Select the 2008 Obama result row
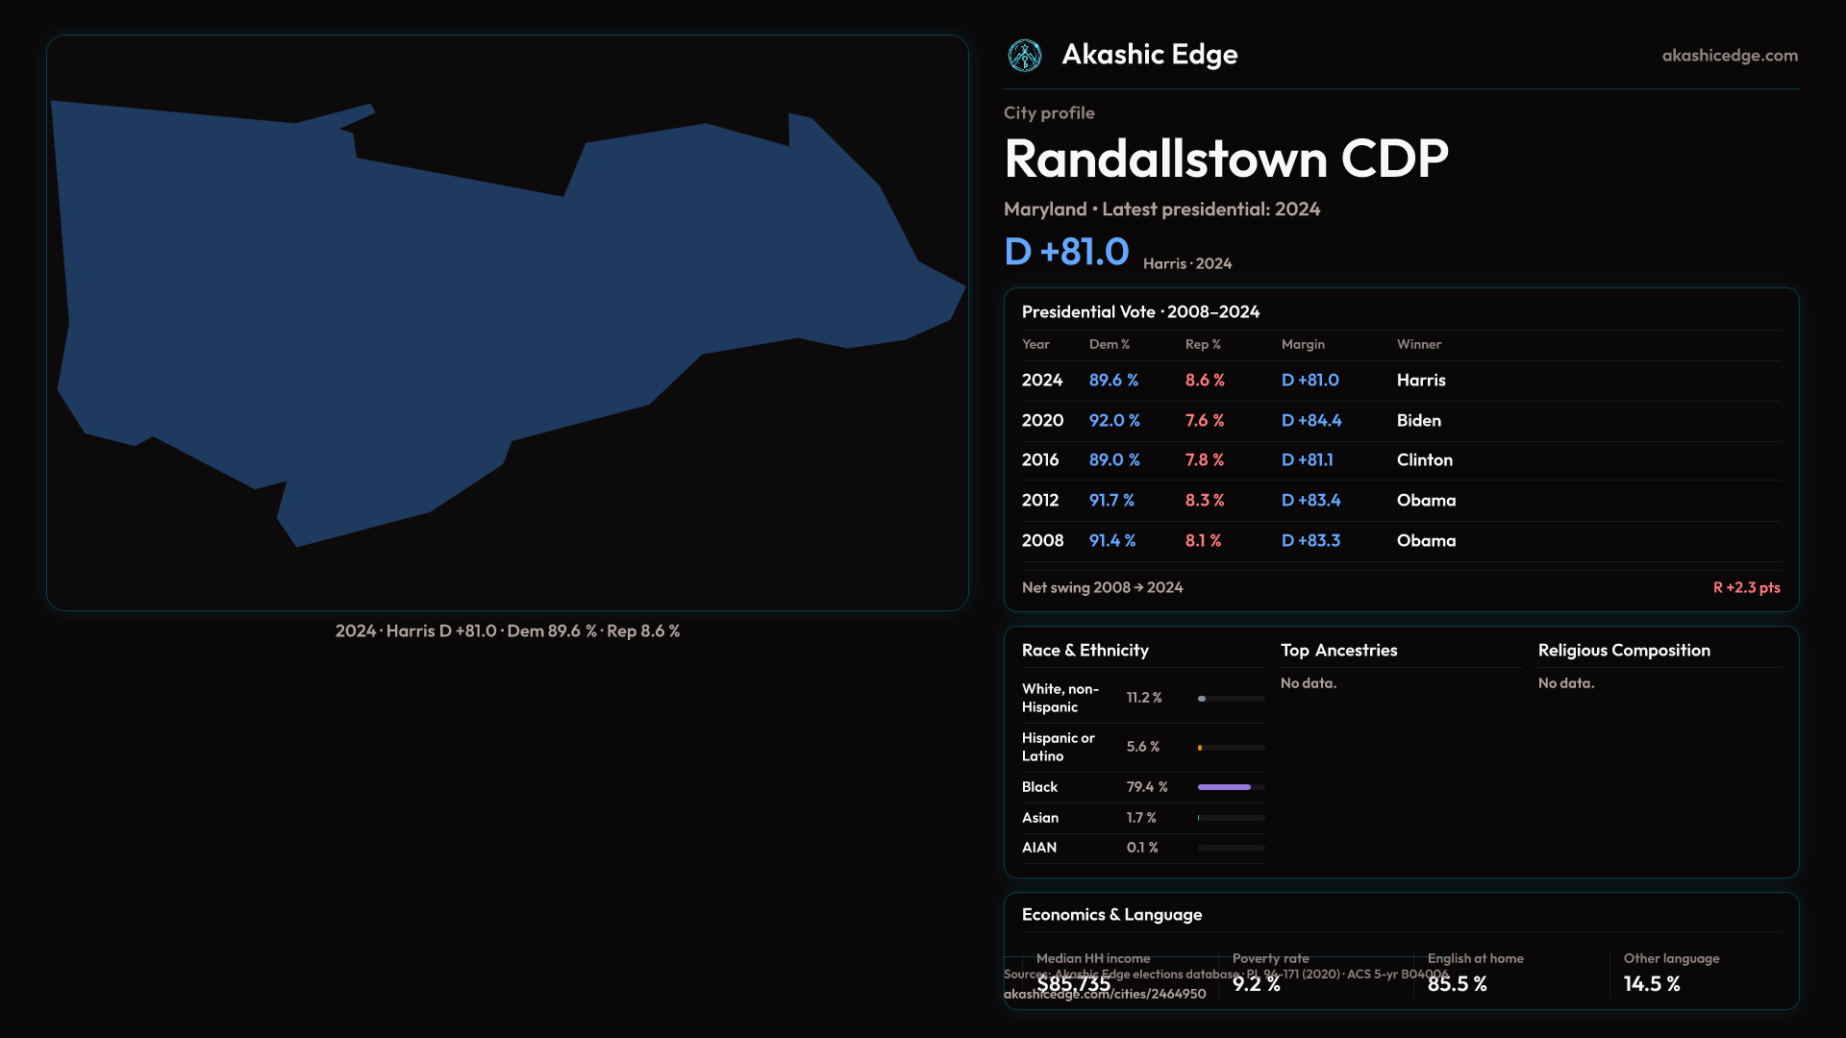1846x1038 pixels. pos(1400,541)
